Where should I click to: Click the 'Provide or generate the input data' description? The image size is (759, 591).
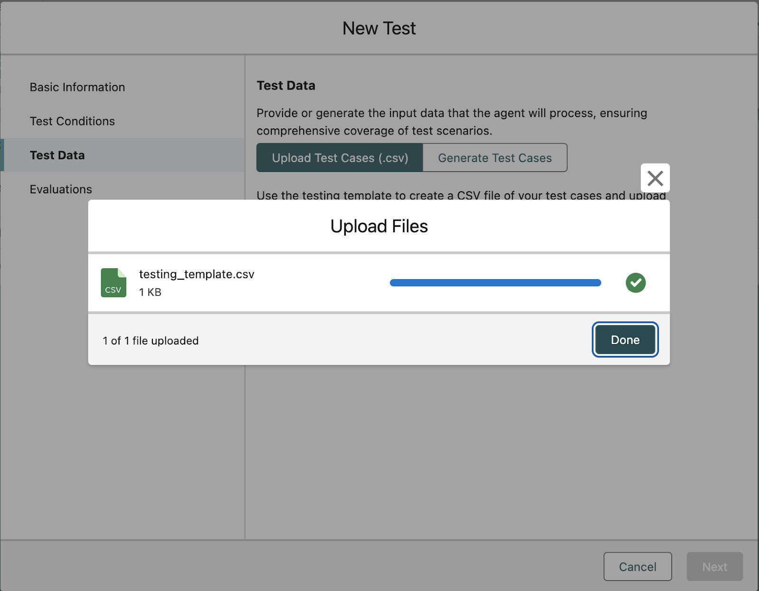pyautogui.click(x=452, y=122)
